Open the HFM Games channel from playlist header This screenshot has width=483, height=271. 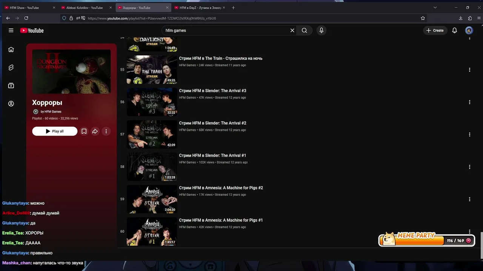(x=51, y=112)
